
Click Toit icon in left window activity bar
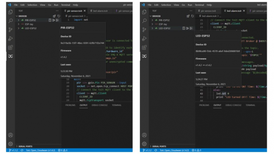pyautogui.click(x=11, y=56)
